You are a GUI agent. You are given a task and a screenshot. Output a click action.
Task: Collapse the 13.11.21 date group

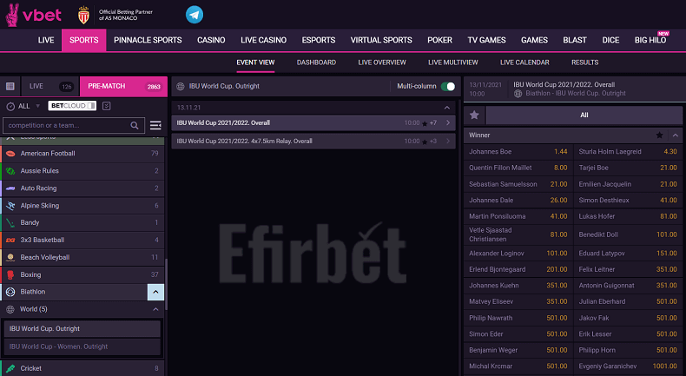(446, 108)
